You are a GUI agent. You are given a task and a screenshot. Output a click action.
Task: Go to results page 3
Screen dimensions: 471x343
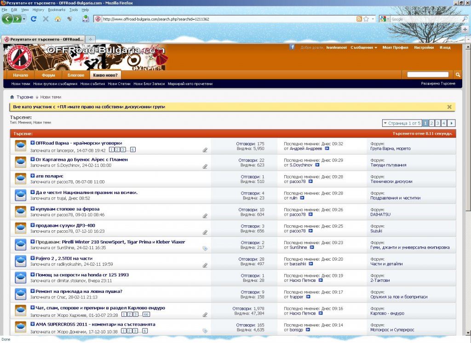(x=438, y=123)
